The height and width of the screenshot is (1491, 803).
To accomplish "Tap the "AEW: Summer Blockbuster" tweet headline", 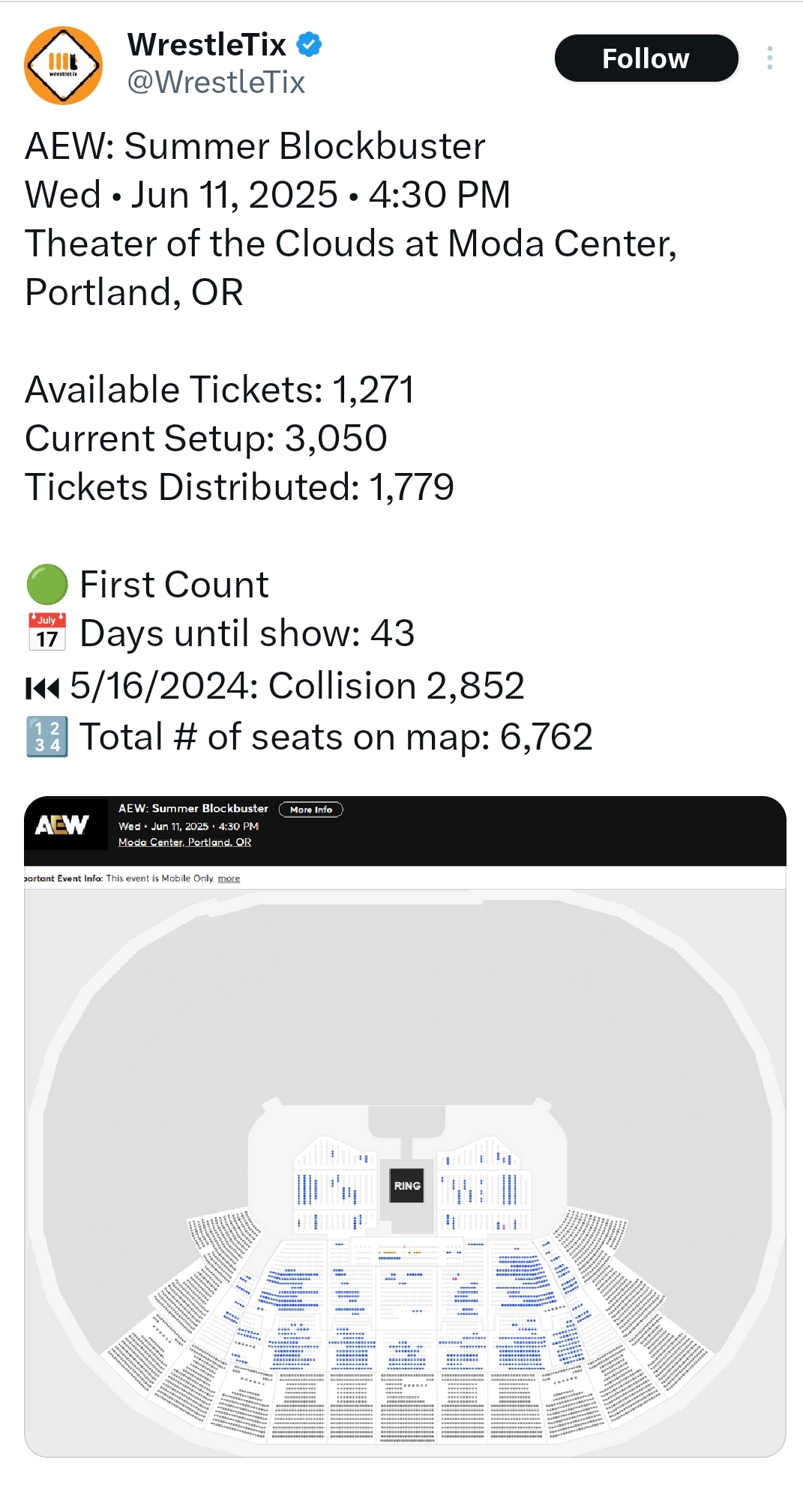I will coord(255,146).
